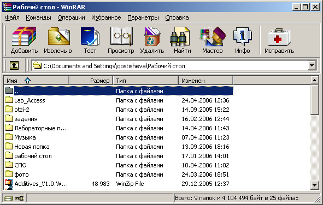323x205 pixels.
Task: Click the key password icon in status bar
Action: tap(19, 198)
